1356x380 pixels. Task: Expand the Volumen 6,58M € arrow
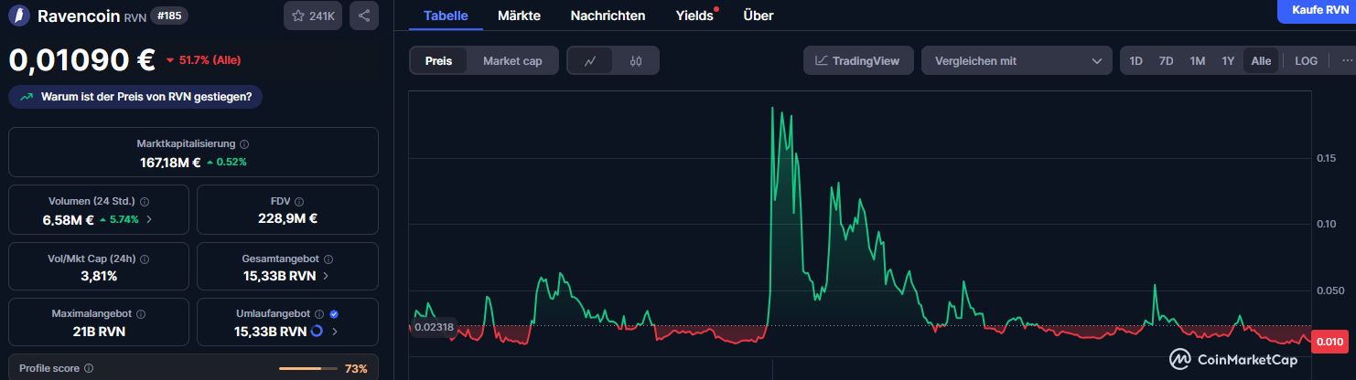coord(149,219)
